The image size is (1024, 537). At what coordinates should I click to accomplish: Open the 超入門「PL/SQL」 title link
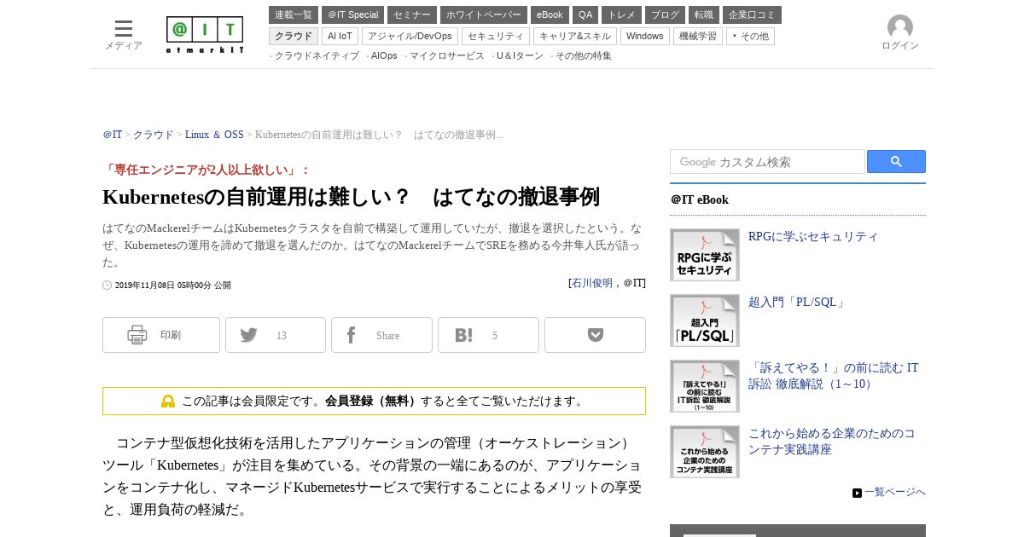point(798,303)
